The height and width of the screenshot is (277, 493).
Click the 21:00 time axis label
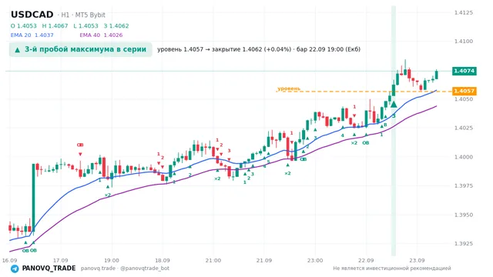213,260
